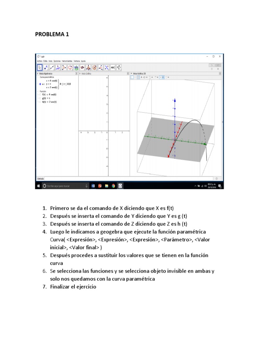Screen dimensions: 253x338
Task: Open Word from the taskbar
Action: click(x=93, y=186)
